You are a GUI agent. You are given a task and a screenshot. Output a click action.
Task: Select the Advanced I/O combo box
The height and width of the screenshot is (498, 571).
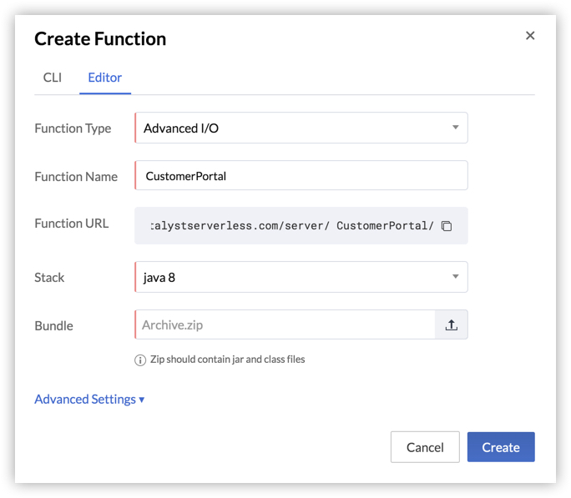(301, 128)
